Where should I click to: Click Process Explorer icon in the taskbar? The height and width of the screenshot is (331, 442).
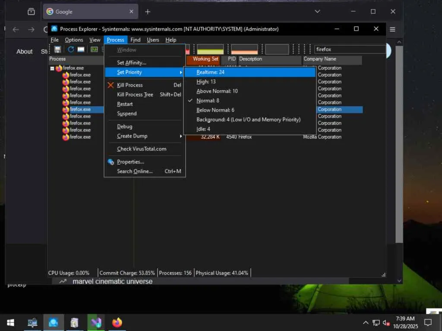[53, 322]
